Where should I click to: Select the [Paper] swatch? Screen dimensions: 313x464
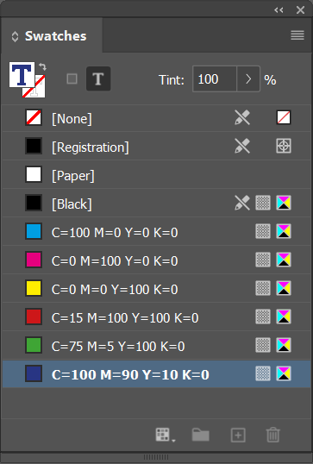click(157, 174)
